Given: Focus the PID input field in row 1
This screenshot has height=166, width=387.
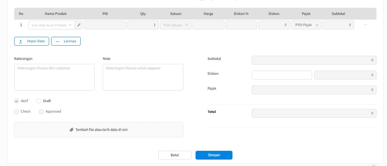Looking at the screenshot, I should coord(105,25).
